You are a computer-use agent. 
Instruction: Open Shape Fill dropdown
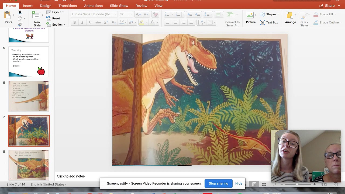point(325,14)
